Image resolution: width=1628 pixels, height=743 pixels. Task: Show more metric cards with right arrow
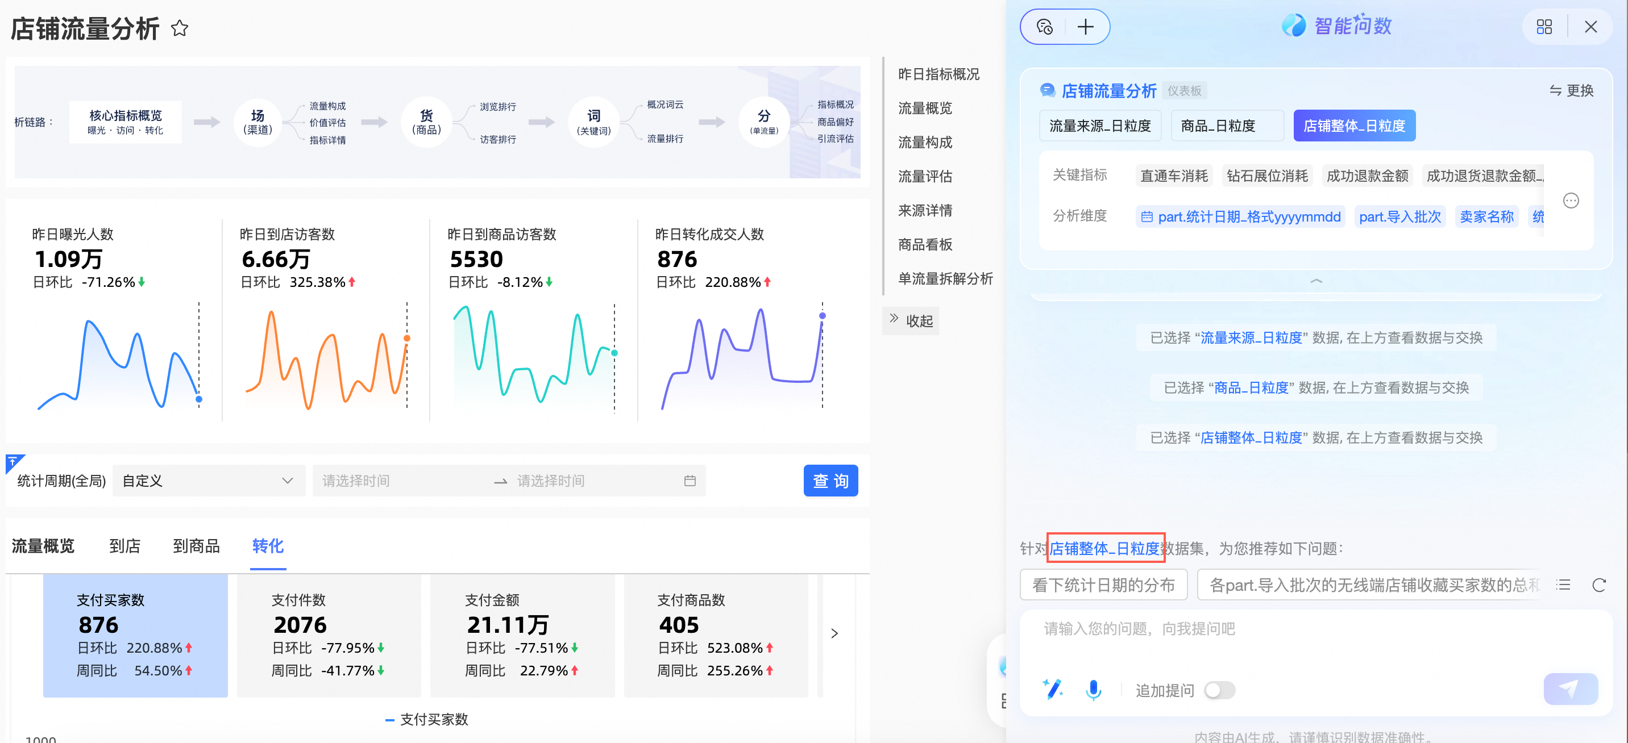tap(834, 633)
